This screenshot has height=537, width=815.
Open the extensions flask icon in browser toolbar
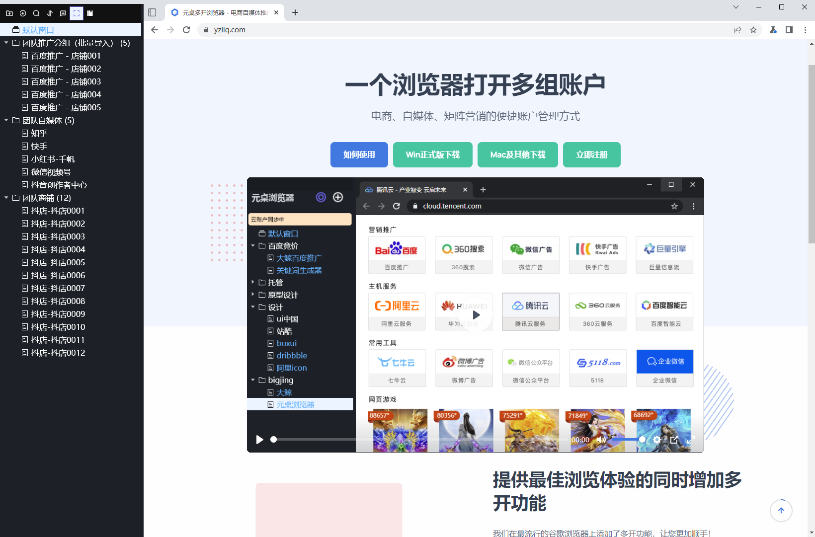coord(773,30)
